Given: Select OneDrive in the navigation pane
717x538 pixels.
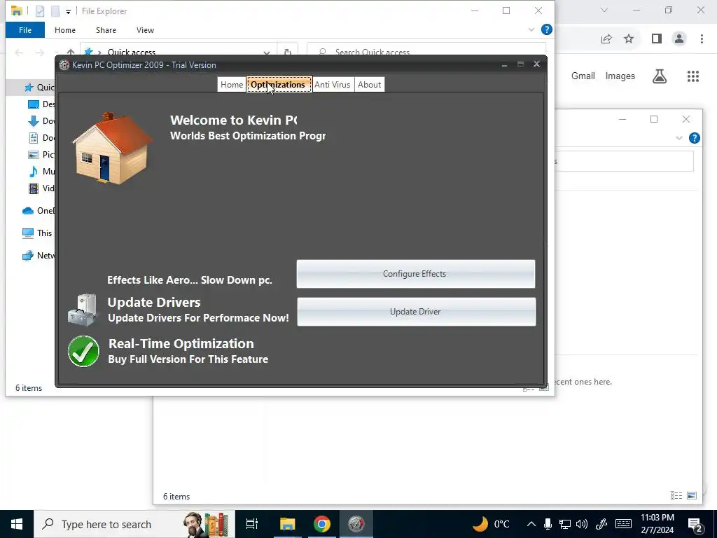Looking at the screenshot, I should 39,210.
